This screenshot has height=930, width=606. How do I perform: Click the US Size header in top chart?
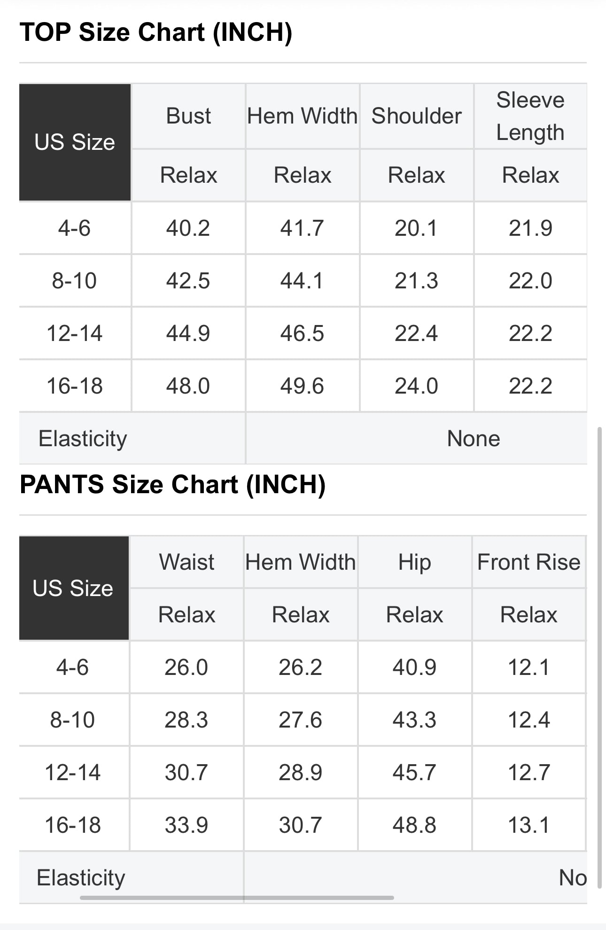pyautogui.click(x=75, y=142)
